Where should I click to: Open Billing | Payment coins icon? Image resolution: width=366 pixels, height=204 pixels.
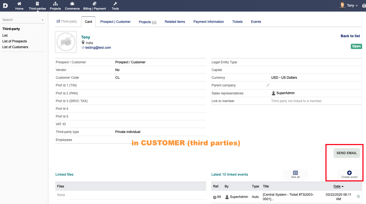pos(95,4)
